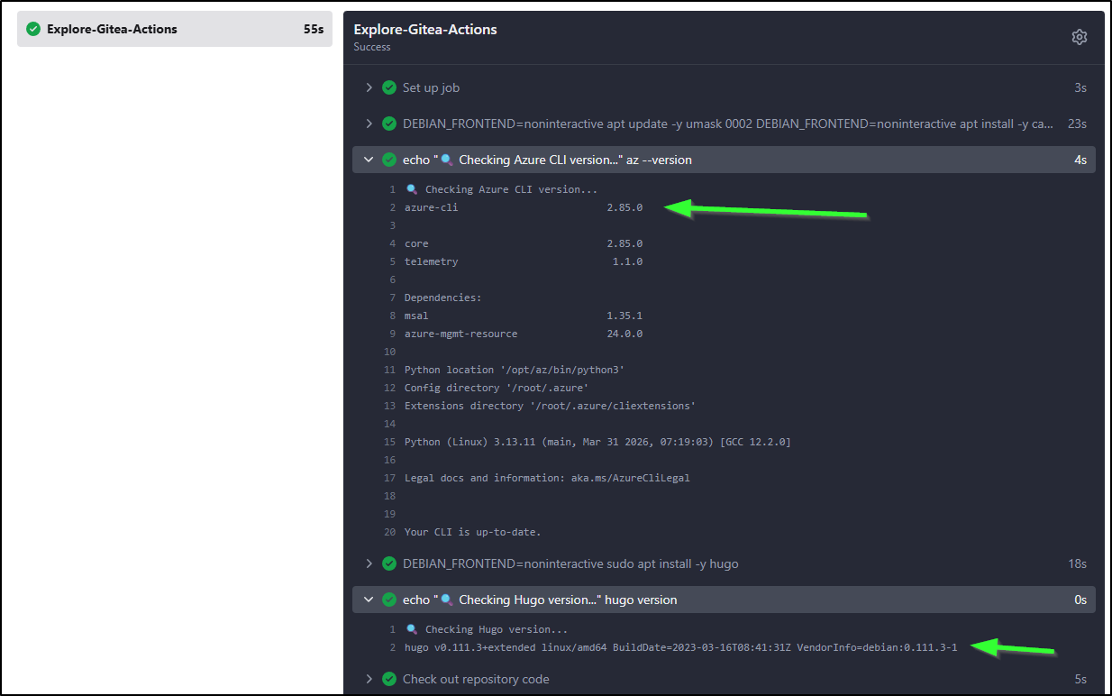This screenshot has height=696, width=1112.
Task: Expand the Set up job step
Action: coord(369,87)
